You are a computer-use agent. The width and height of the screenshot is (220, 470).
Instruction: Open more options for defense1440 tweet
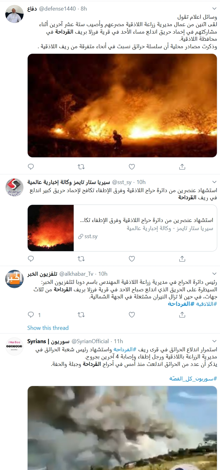(214, 9)
